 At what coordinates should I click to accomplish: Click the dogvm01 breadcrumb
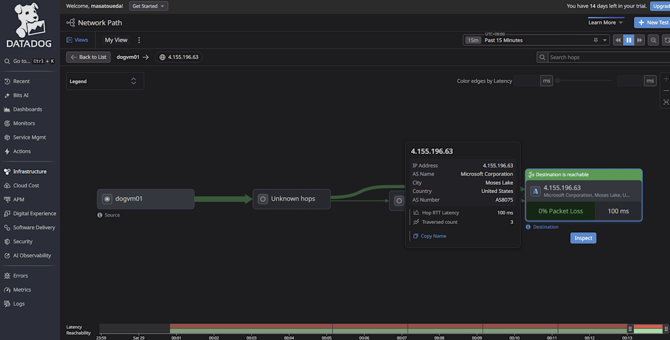click(128, 57)
